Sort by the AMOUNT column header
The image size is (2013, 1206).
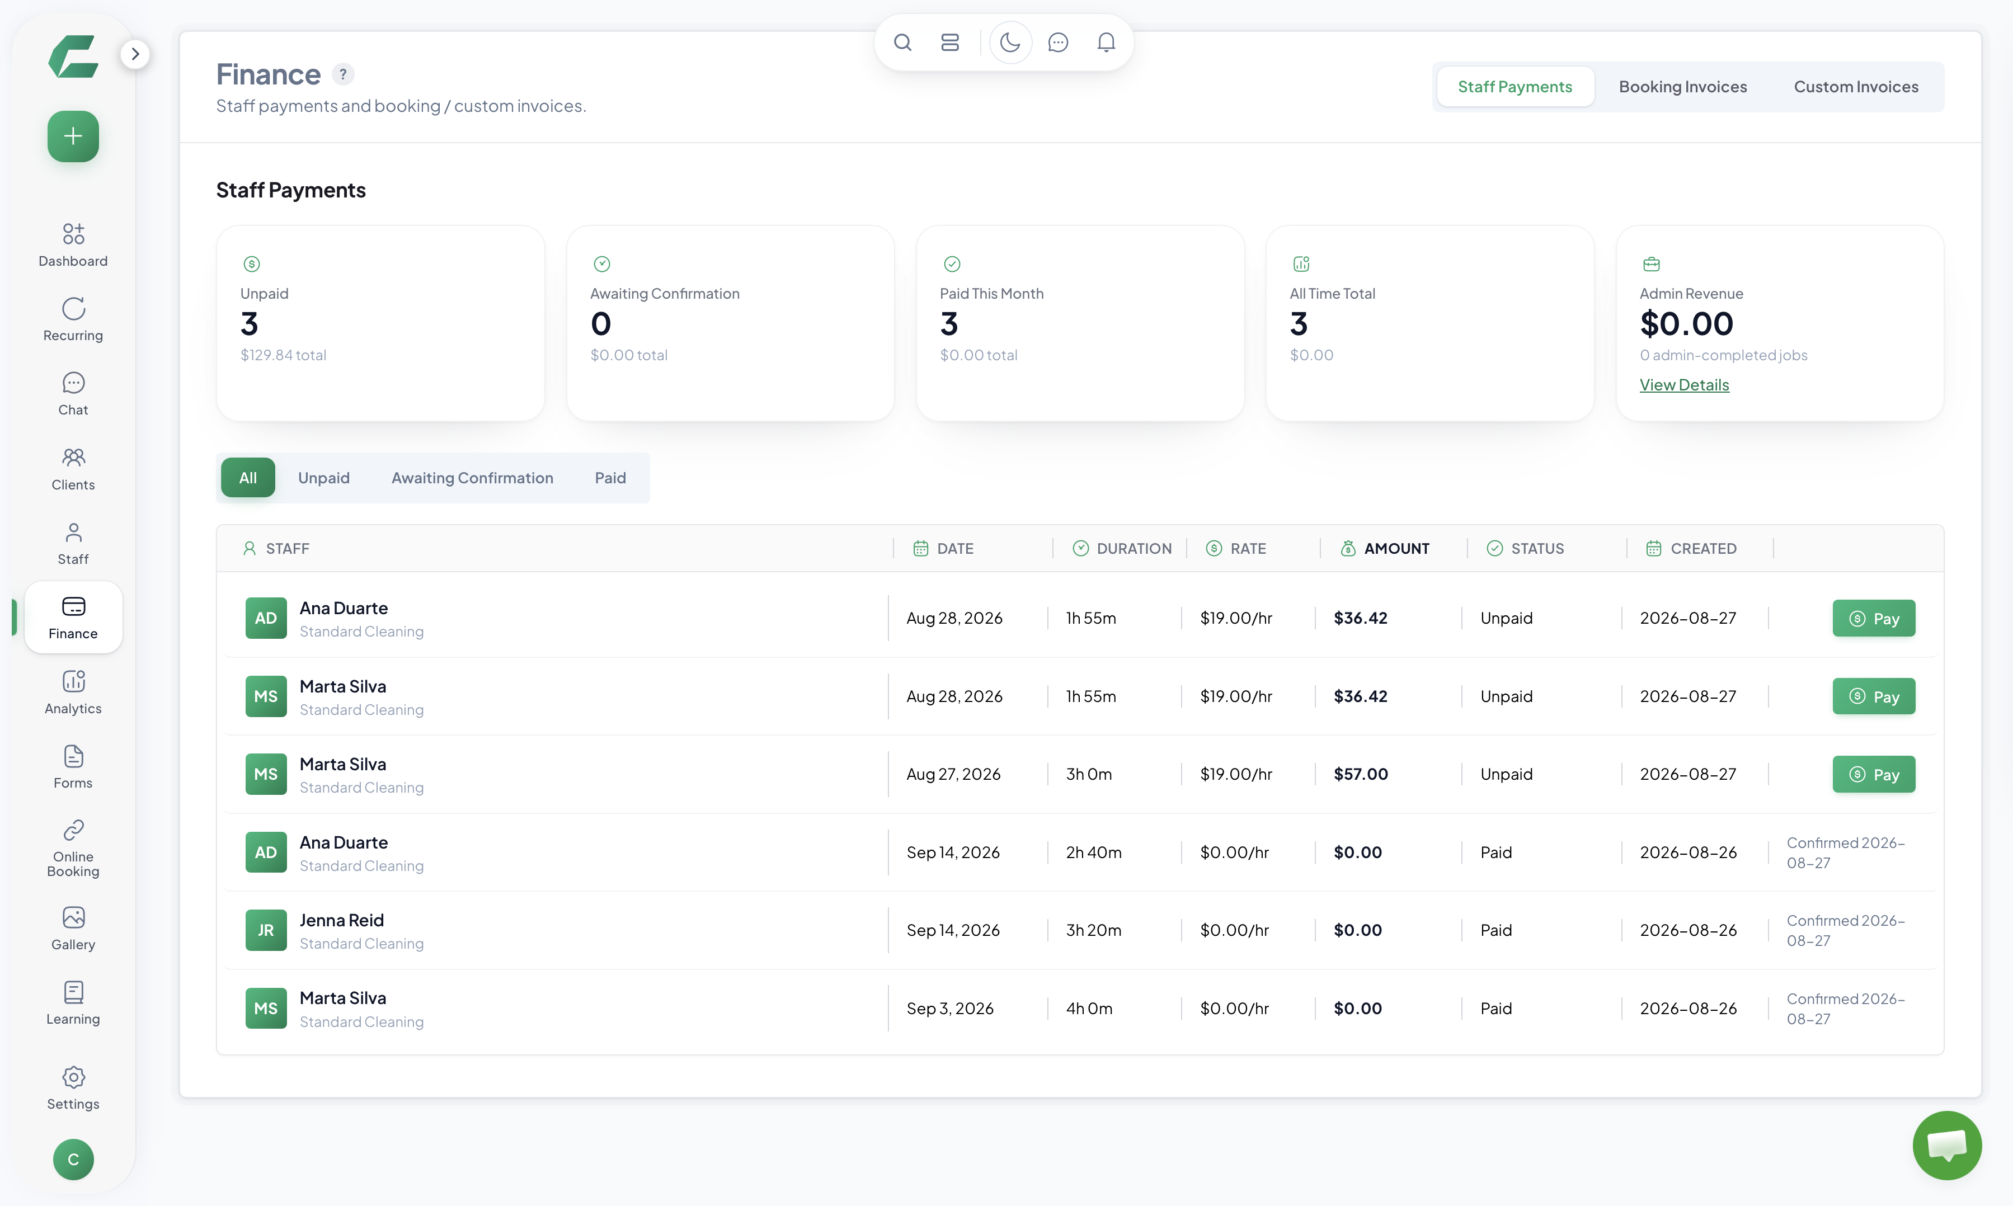1385,549
